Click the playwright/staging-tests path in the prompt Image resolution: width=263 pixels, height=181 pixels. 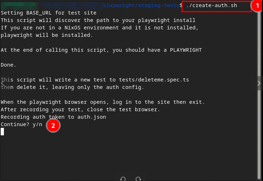[141, 6]
